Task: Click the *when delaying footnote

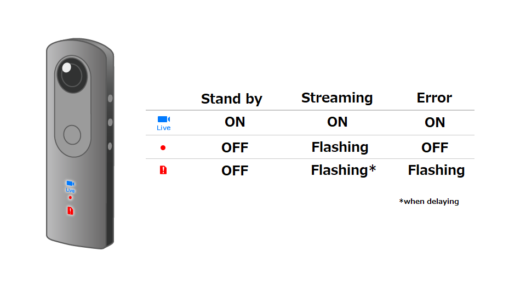Action: [x=429, y=201]
